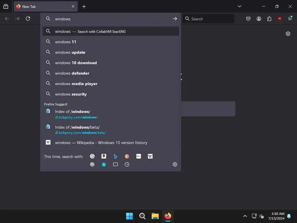Go back to the previous page
Viewport: 297px width, 223px height.
7,19
